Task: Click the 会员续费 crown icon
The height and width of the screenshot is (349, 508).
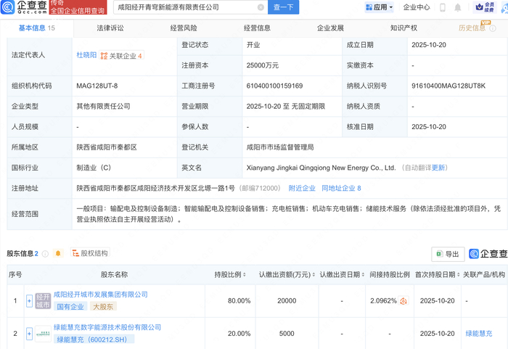Action: (x=485, y=7)
